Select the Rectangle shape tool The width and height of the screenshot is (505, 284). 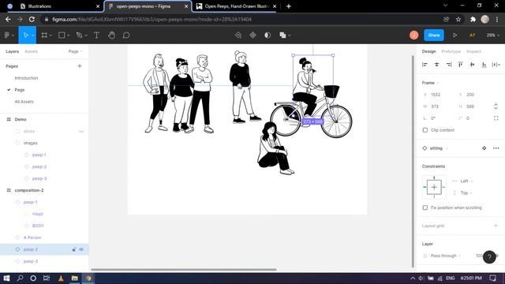pos(62,35)
